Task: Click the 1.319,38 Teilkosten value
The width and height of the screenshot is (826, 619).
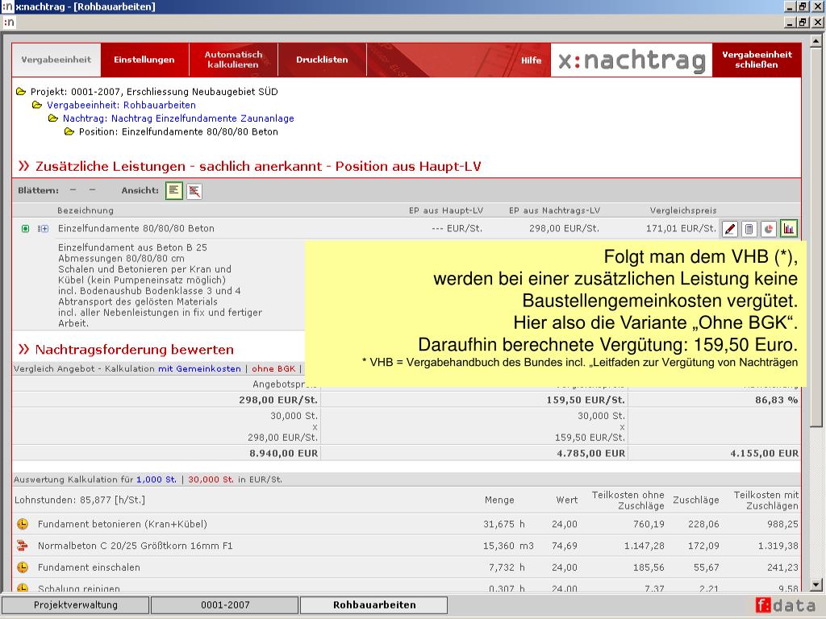Action: [778, 546]
